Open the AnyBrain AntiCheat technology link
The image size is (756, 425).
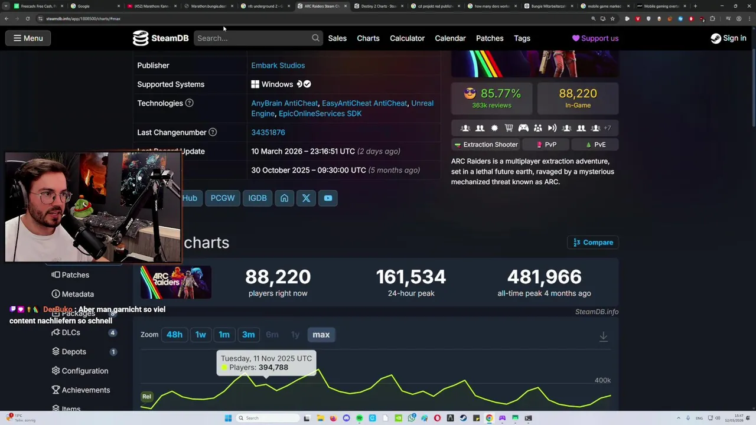pos(285,103)
